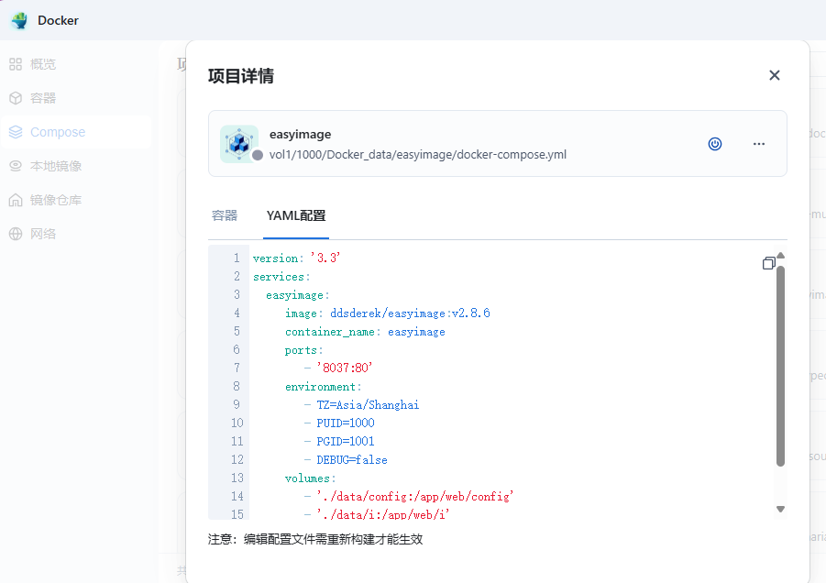Copy the YAML configuration with copy icon

[x=768, y=263]
